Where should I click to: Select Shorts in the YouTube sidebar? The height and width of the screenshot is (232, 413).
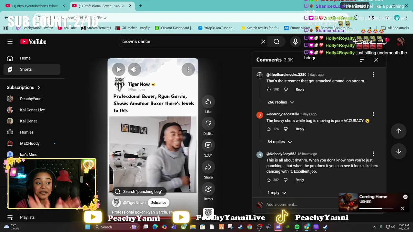click(32, 69)
